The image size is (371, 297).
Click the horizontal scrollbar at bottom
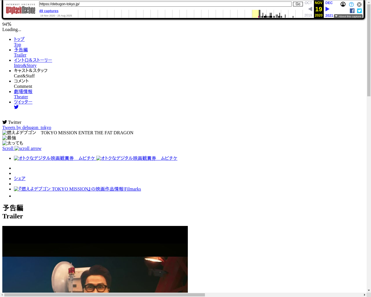coord(104,295)
